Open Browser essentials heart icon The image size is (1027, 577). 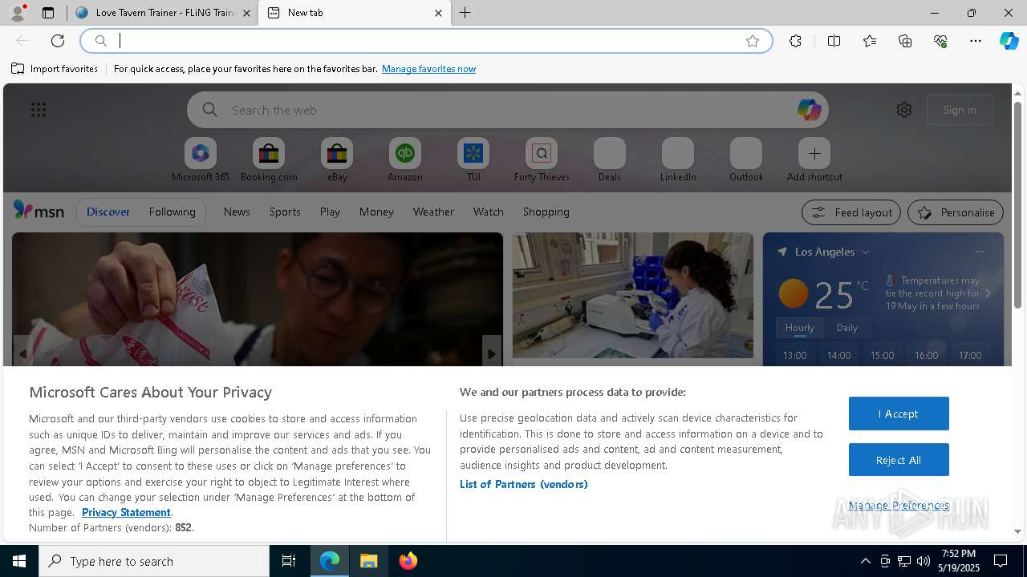(x=940, y=41)
